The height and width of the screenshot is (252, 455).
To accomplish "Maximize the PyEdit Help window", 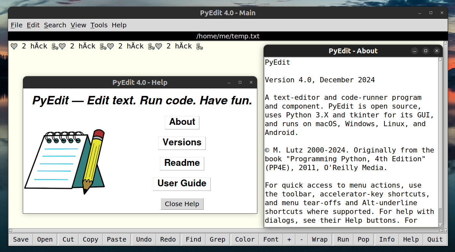I will tap(240, 83).
